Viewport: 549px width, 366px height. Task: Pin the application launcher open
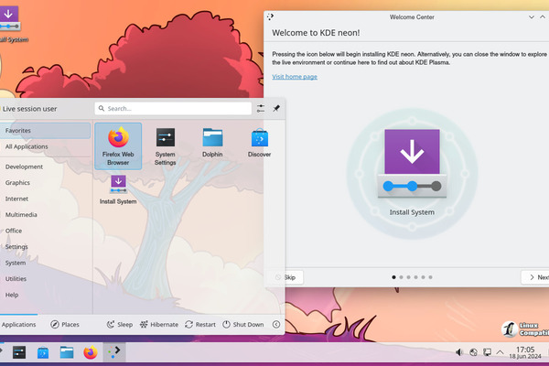pyautogui.click(x=276, y=108)
